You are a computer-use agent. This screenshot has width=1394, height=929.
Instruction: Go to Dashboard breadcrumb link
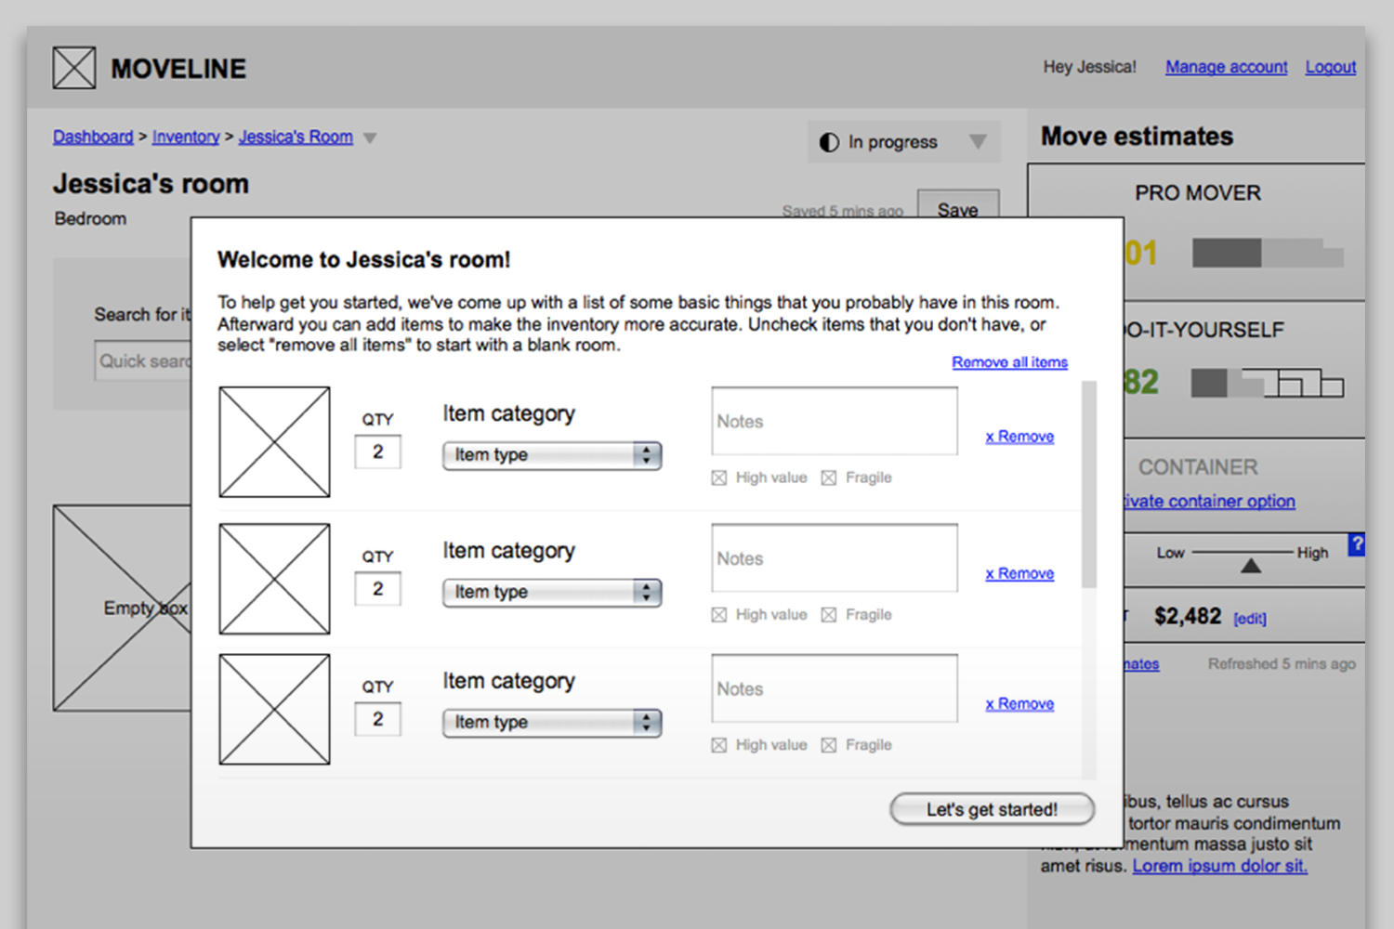pos(93,137)
